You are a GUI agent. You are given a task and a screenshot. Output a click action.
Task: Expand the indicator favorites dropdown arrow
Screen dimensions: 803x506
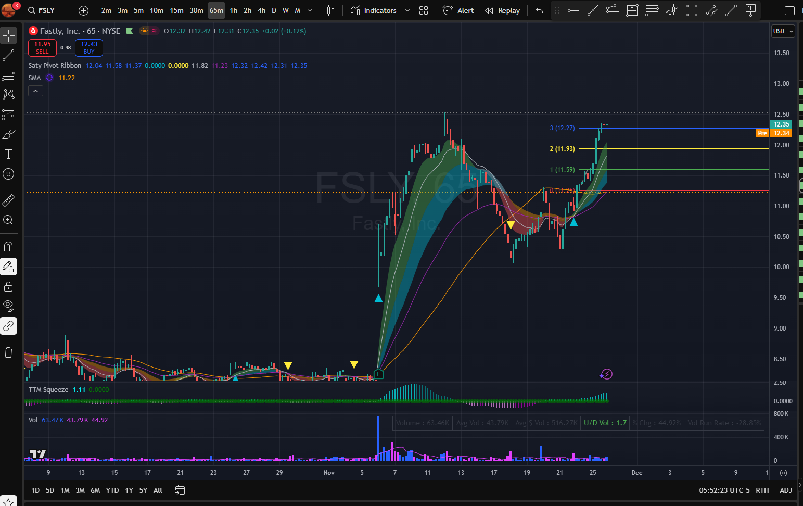(407, 10)
